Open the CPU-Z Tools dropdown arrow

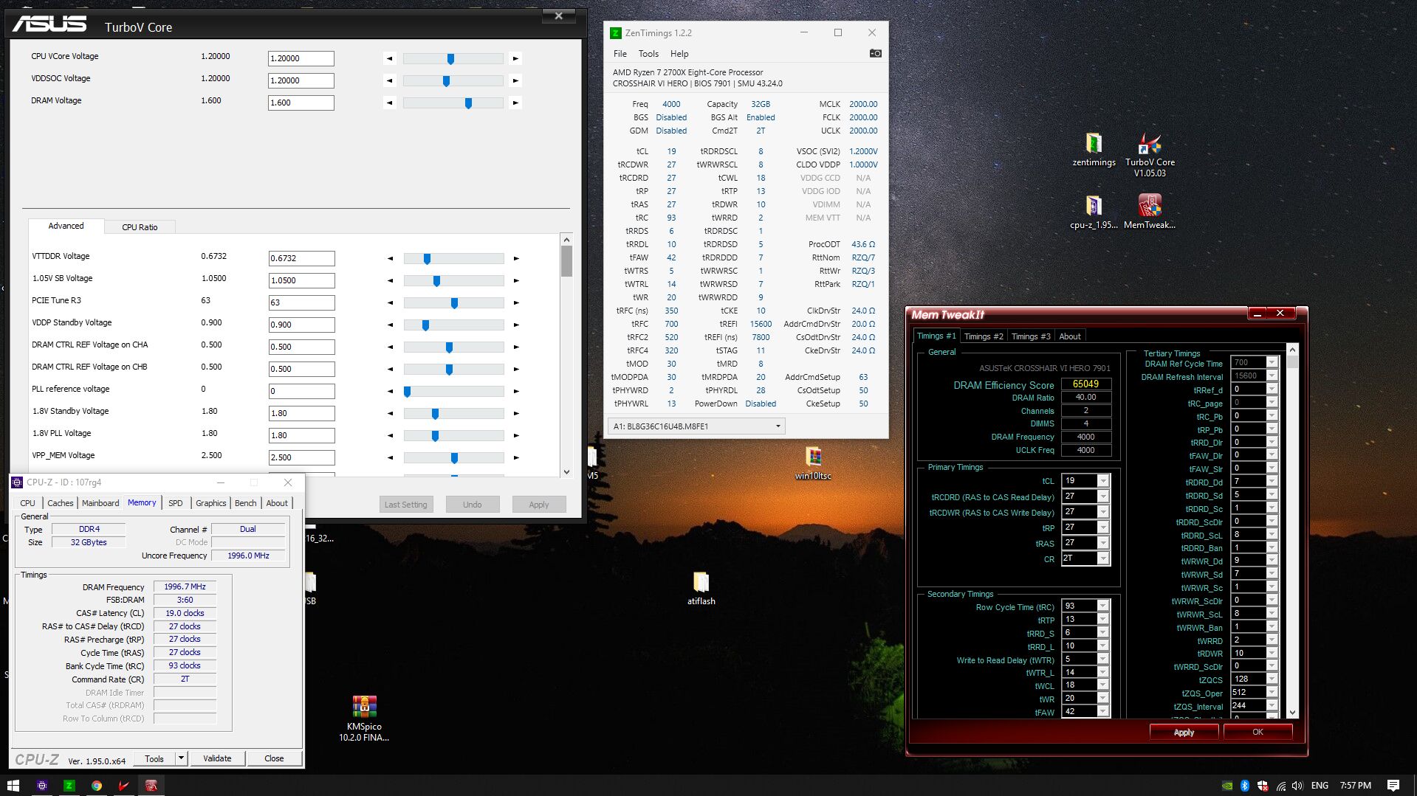point(181,758)
